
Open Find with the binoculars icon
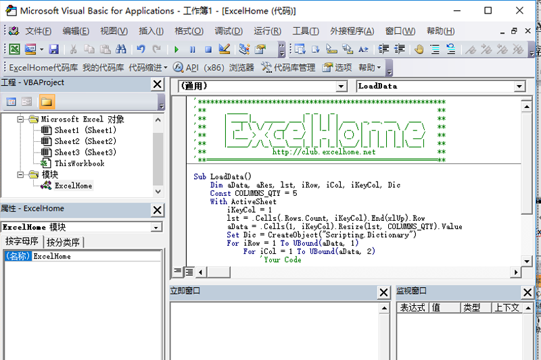tap(121, 49)
